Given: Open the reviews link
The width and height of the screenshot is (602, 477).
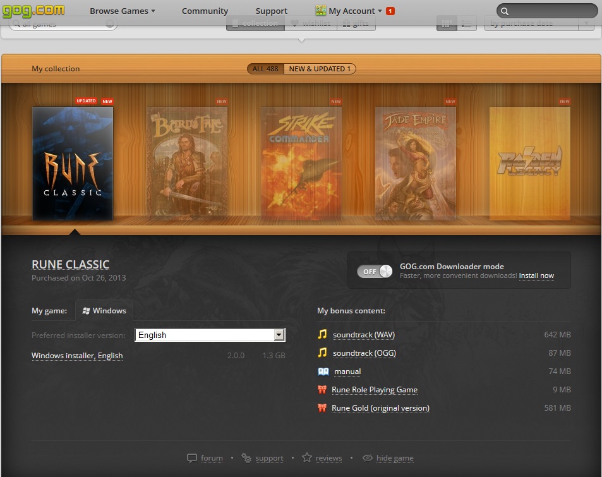Looking at the screenshot, I should (x=328, y=458).
